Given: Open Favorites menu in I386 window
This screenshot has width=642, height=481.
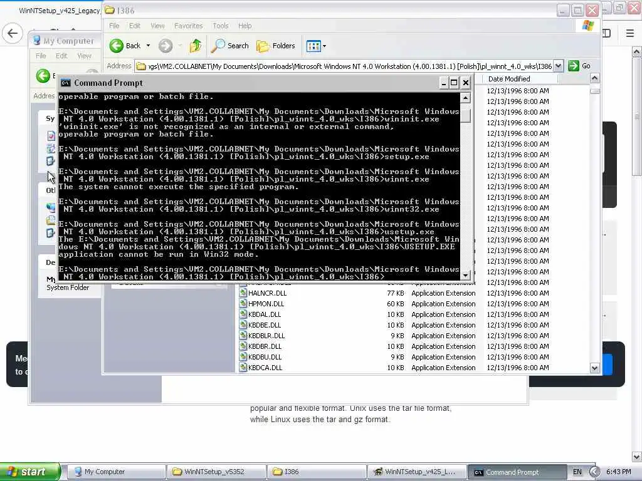Looking at the screenshot, I should tap(188, 26).
